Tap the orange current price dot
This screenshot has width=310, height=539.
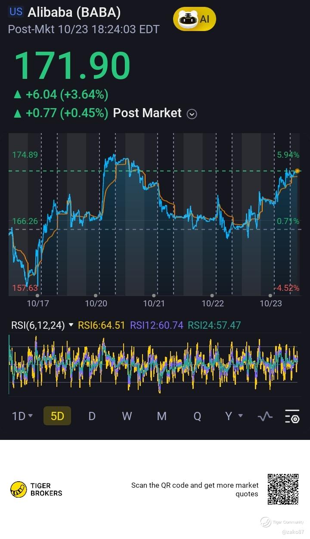297,171
